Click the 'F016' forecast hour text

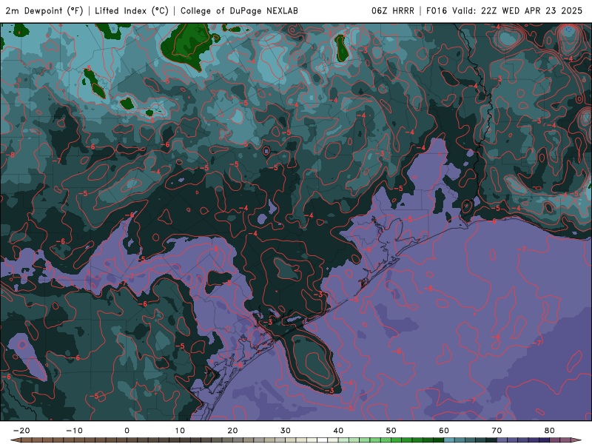tap(437, 10)
